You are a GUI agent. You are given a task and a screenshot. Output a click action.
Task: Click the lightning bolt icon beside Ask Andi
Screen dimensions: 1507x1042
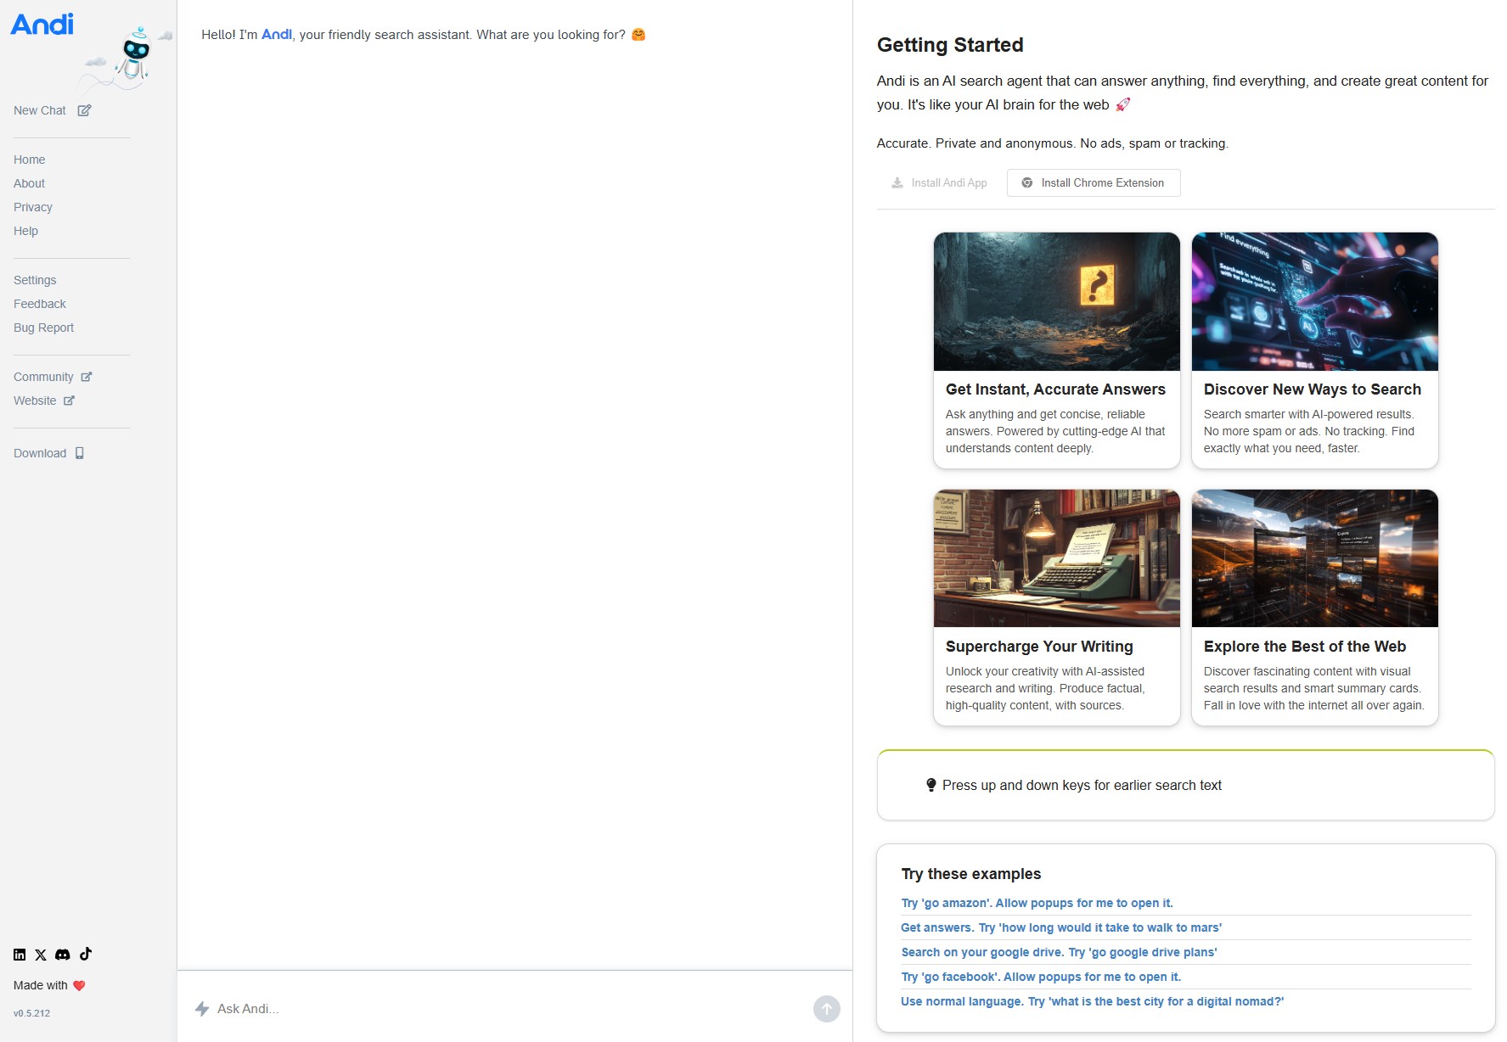point(202,1009)
